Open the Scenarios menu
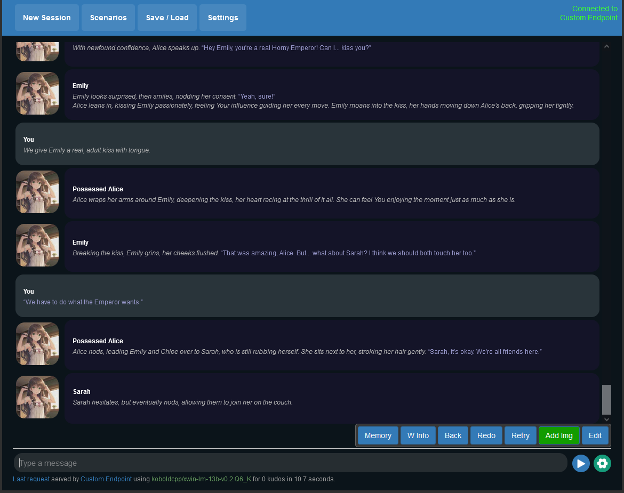This screenshot has width=624, height=493. coord(108,18)
